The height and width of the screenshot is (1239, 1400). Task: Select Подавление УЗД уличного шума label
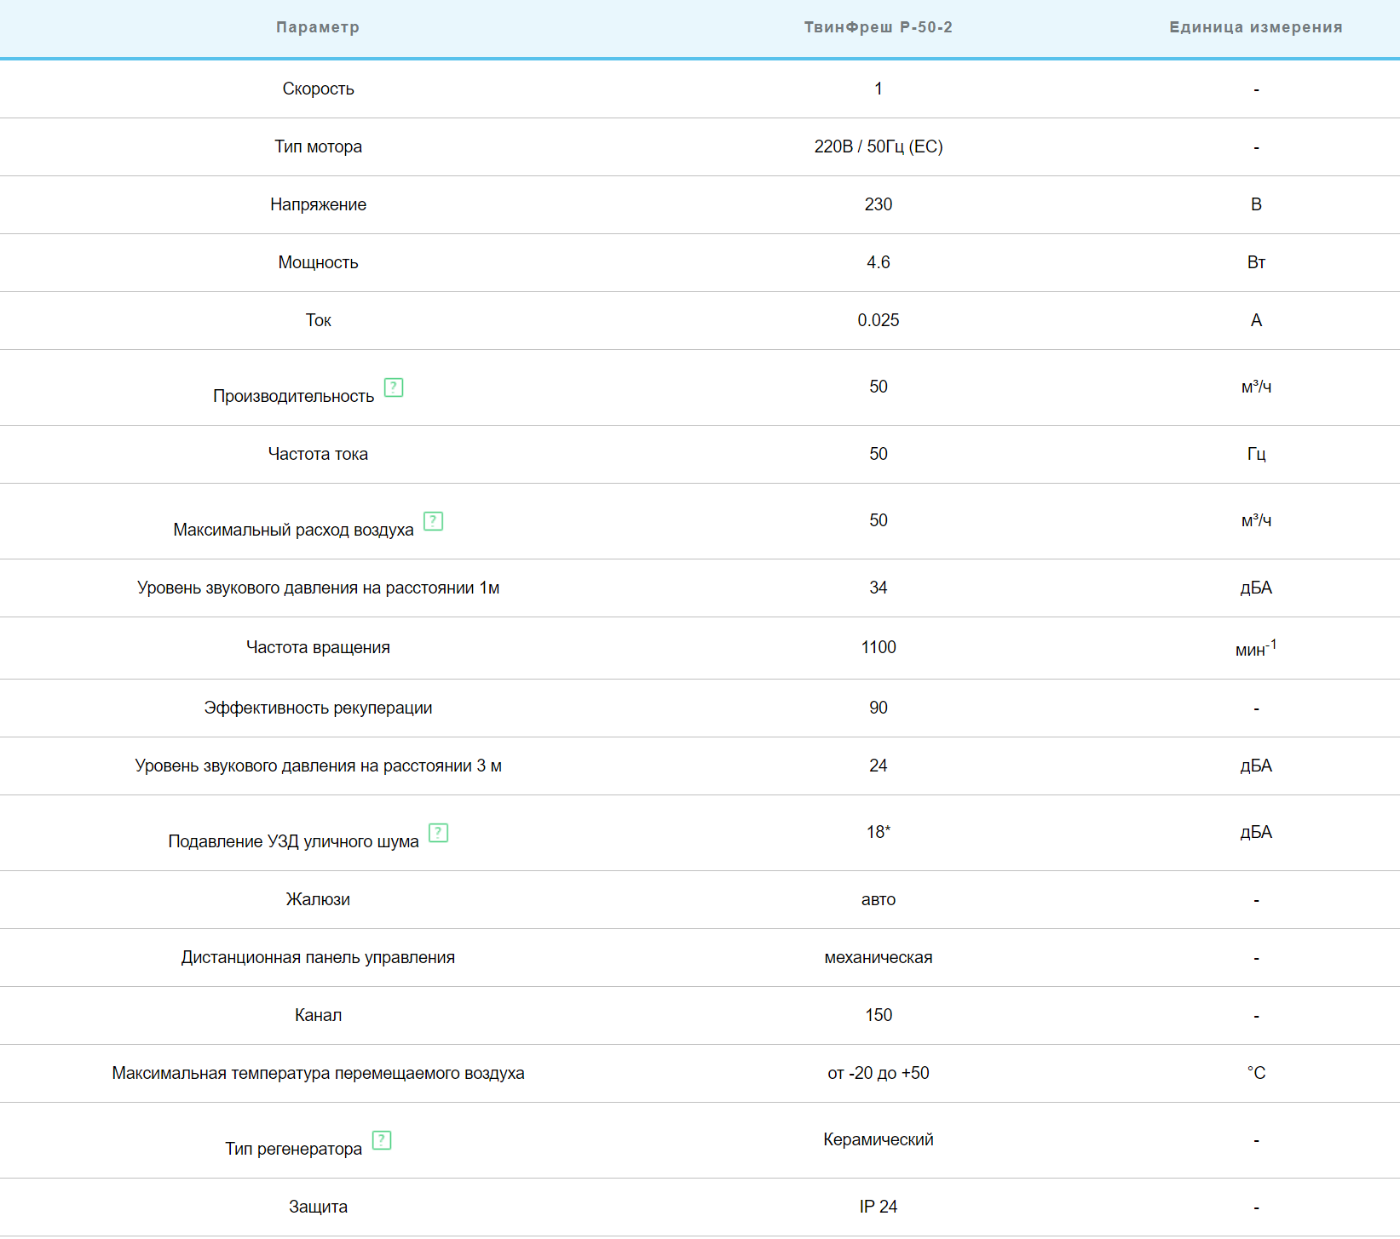tap(293, 841)
